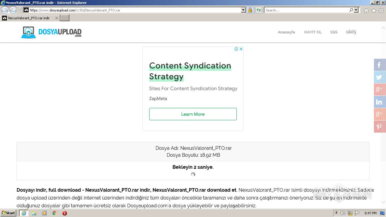Open Chrome from the taskbar
Image resolution: width=386 pixels, height=217 pixels.
pyautogui.click(x=55, y=213)
